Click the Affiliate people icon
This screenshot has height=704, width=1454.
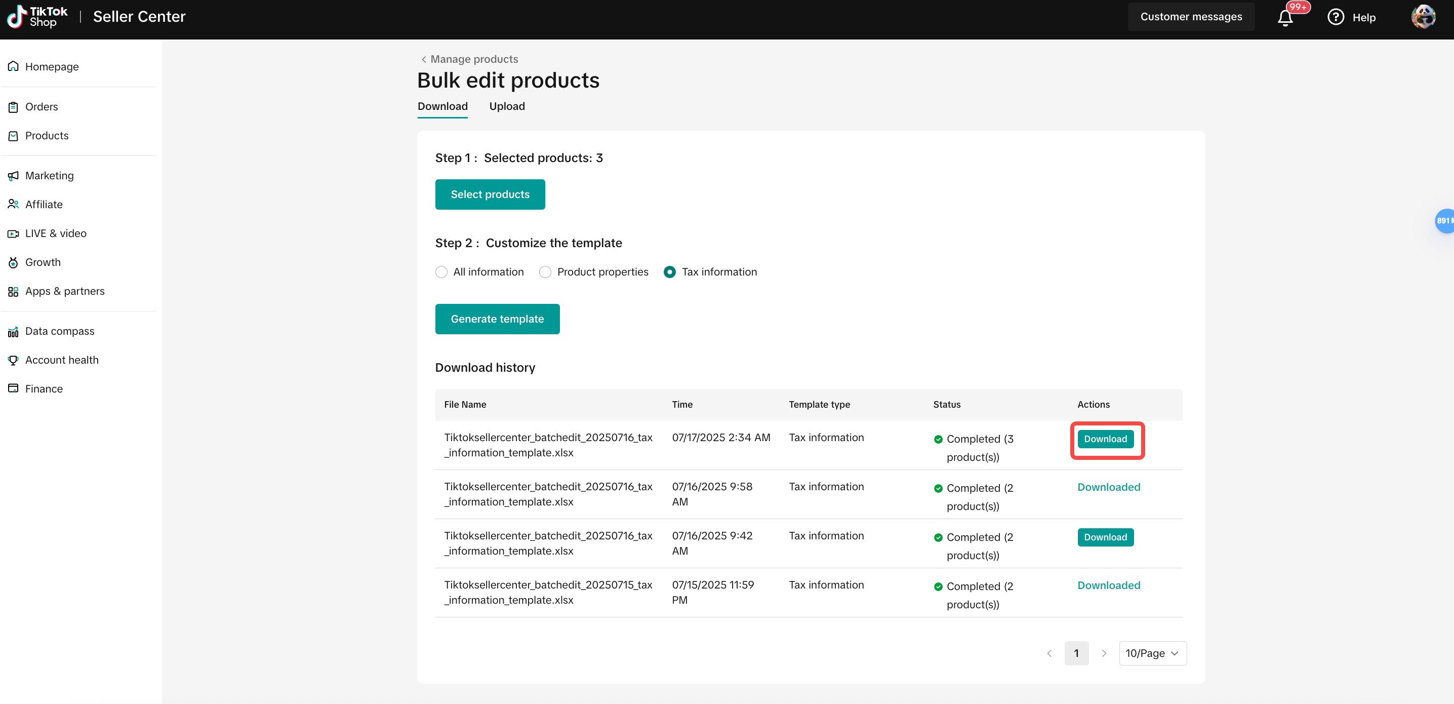pos(13,205)
